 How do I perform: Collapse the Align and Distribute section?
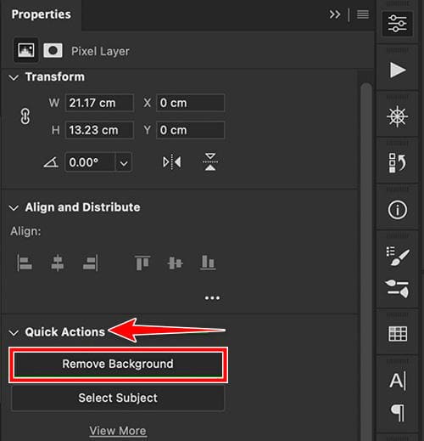tap(14, 208)
